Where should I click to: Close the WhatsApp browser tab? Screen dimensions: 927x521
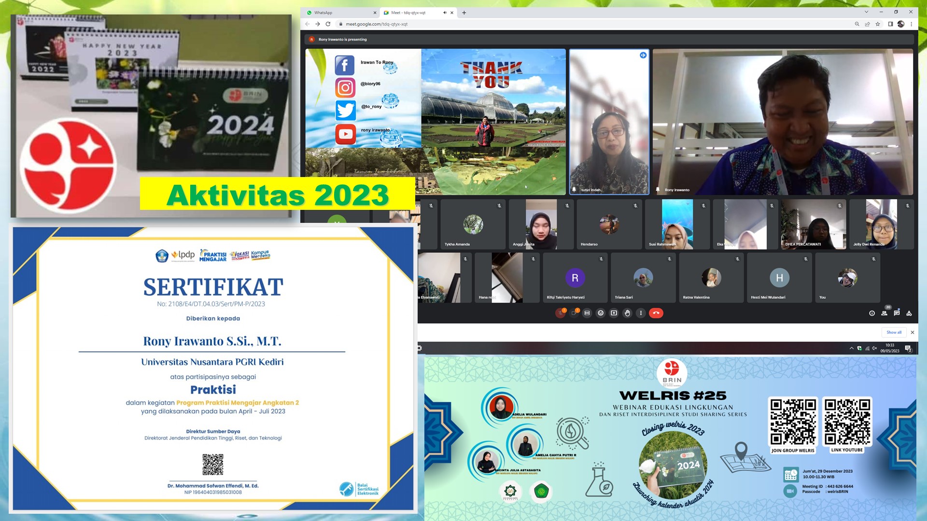click(x=375, y=13)
